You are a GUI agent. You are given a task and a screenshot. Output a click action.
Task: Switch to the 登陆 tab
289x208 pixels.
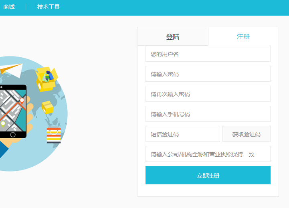tap(173, 36)
